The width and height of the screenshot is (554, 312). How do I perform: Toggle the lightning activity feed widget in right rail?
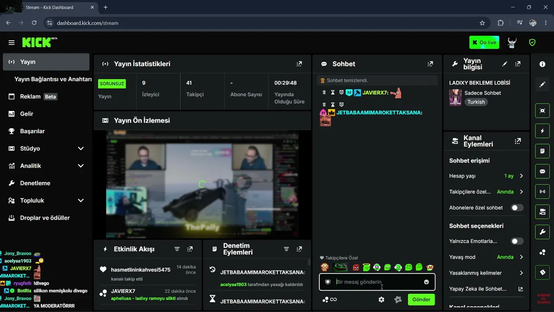pos(542,131)
